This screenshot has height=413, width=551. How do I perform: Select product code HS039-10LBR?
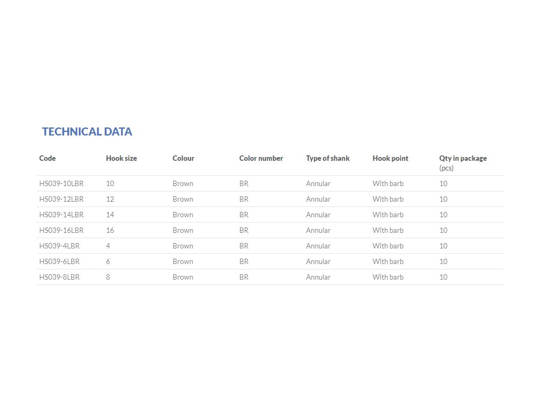(x=61, y=184)
